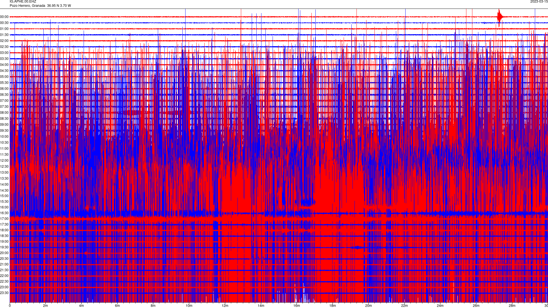Select the 01:00 time row label

(4, 29)
